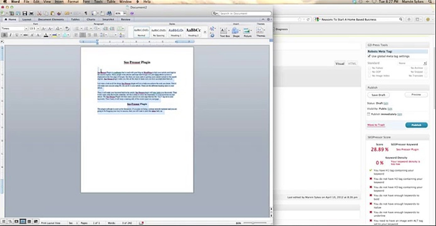Show paragraph marks with pilcrow icon
Viewport: 436px width, 226px height.
pyautogui.click(x=86, y=13)
